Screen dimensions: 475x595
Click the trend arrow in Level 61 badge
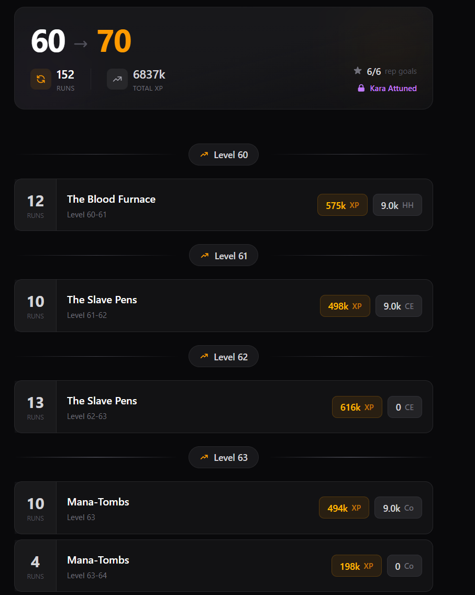pos(205,256)
